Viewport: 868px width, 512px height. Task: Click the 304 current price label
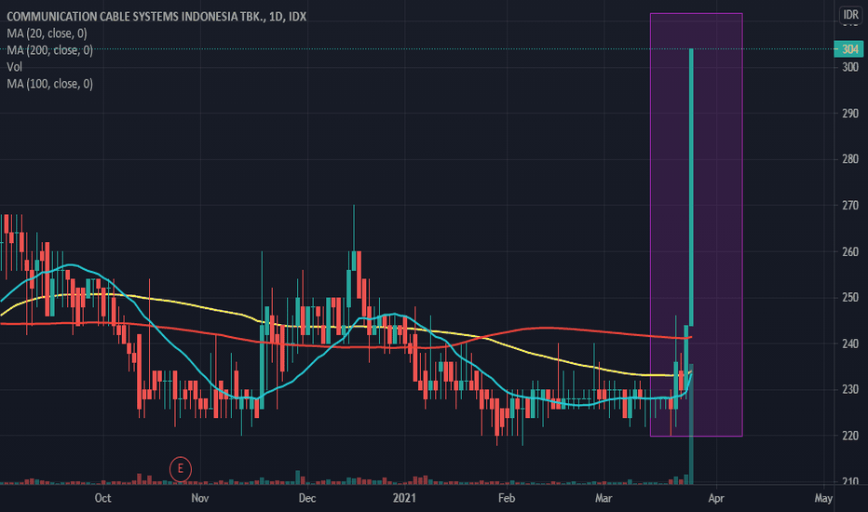pyautogui.click(x=848, y=49)
